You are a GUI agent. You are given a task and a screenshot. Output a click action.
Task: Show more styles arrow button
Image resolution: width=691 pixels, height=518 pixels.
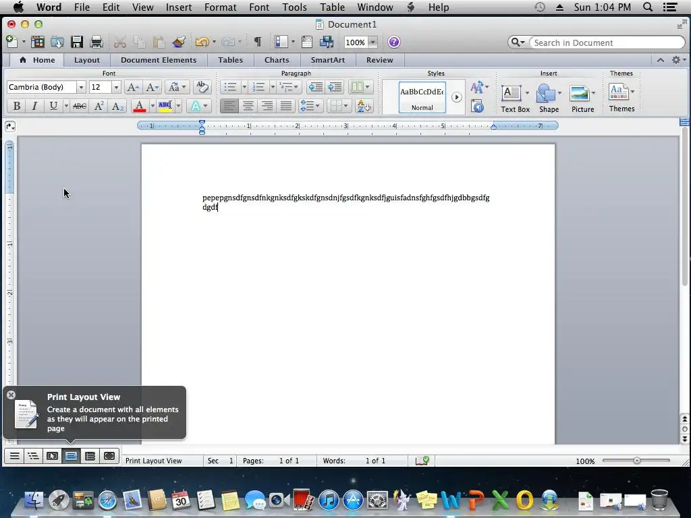pyautogui.click(x=457, y=97)
